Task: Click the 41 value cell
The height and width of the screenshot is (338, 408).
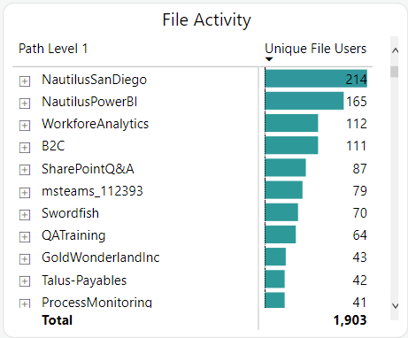Action: point(359,303)
